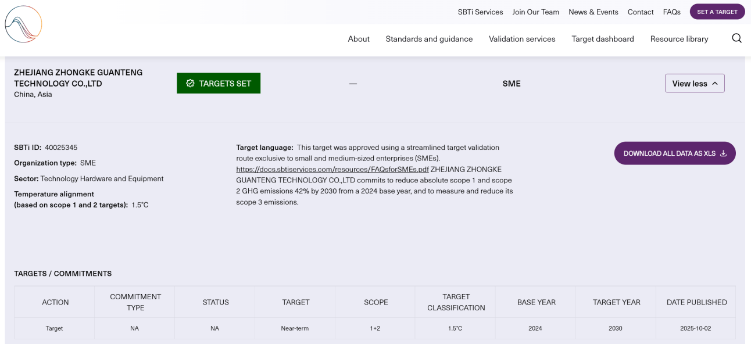Go to Target dashboard
Screen dimensions: 751x344
602,39
